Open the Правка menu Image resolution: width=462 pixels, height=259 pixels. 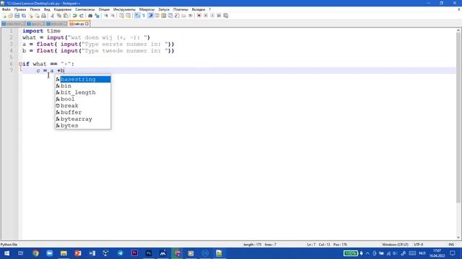tap(20, 9)
